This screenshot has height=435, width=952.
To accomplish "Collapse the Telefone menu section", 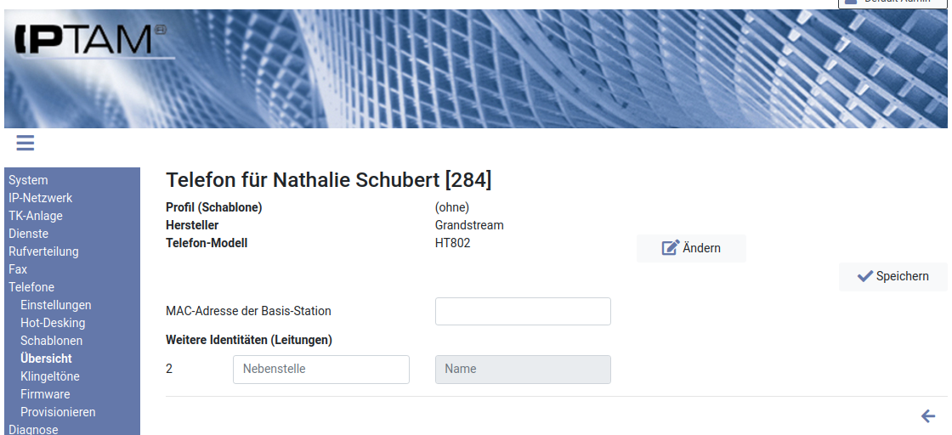I will (31, 287).
